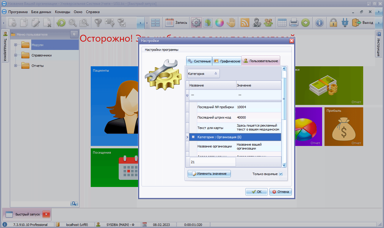Open the Графические settings tab
Image resolution: width=384 pixels, height=228 pixels.
coord(227,61)
